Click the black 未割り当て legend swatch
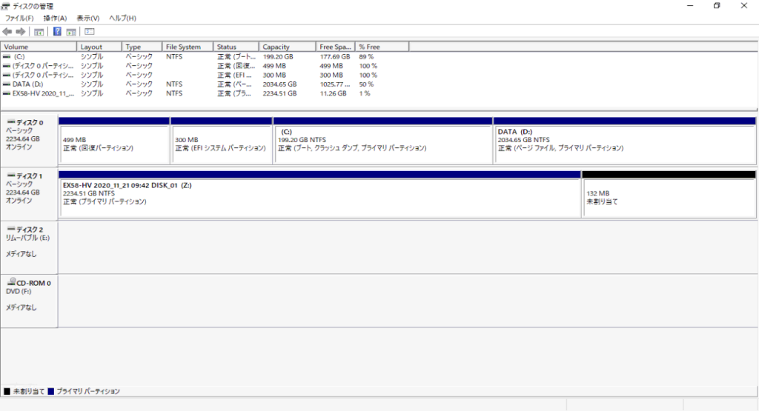The image size is (759, 411). 7,391
